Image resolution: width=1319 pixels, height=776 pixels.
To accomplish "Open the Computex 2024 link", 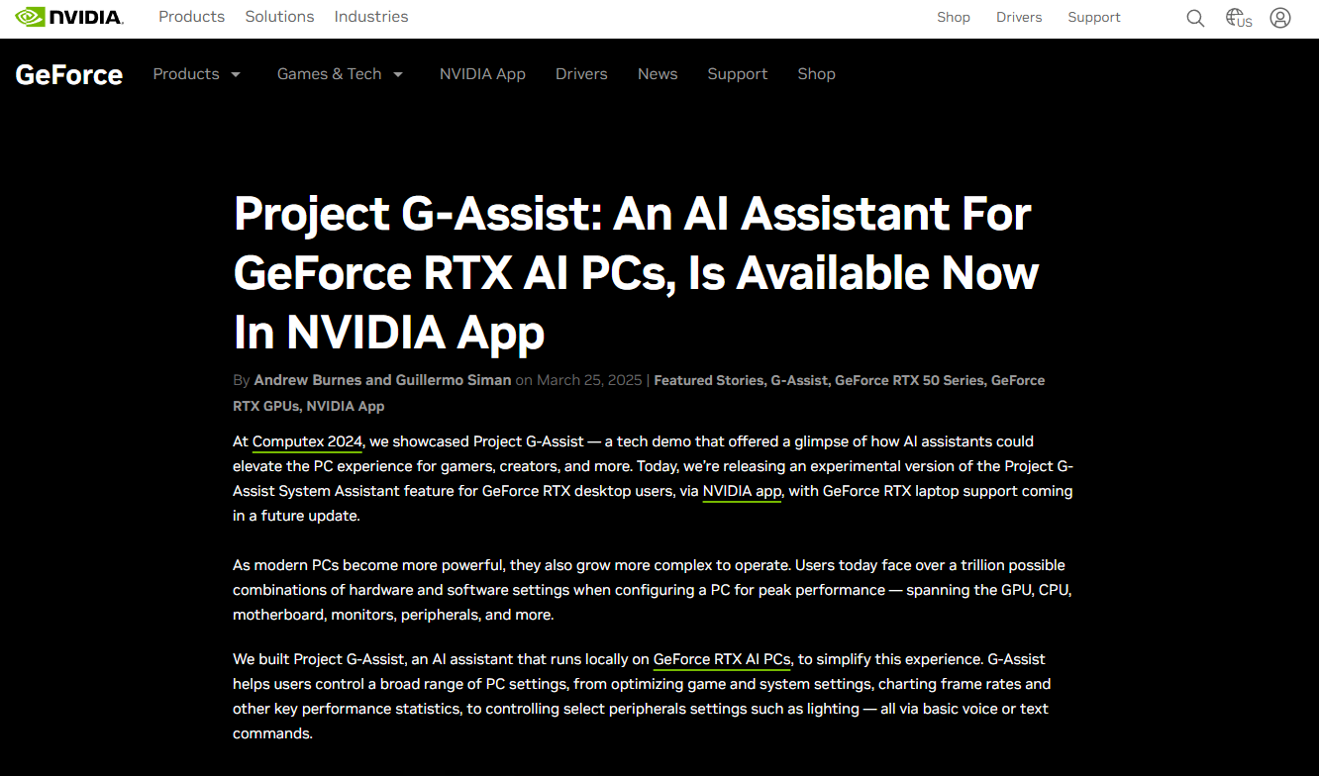I will tap(308, 441).
